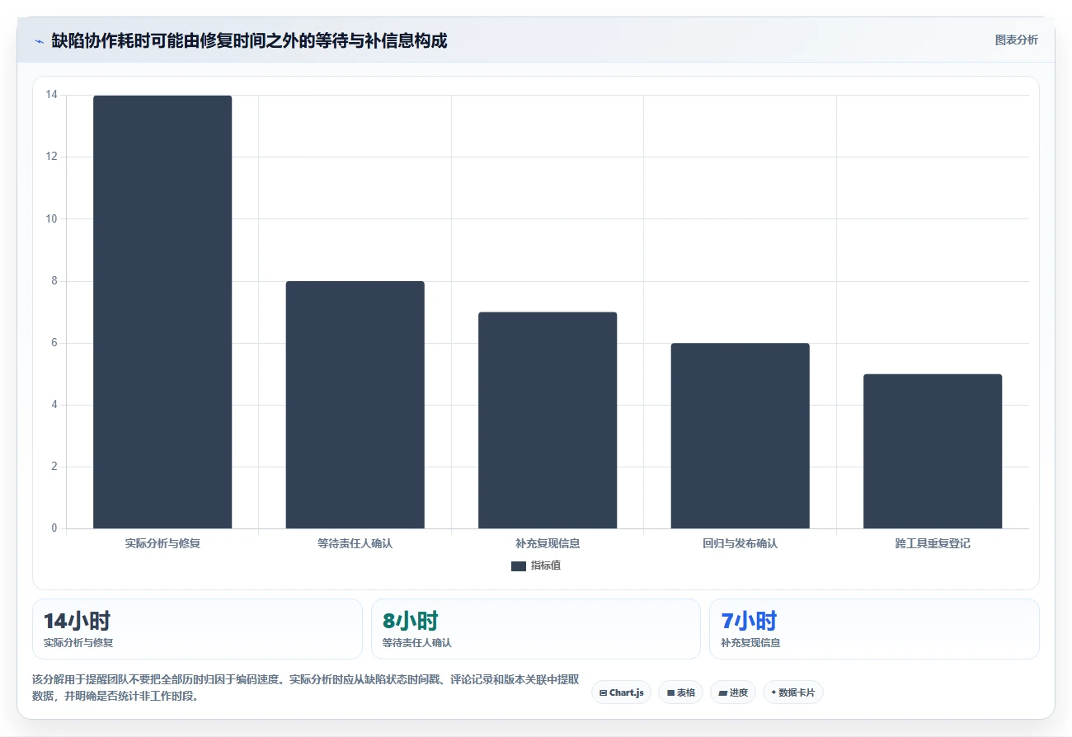
Task: Click the 补充复现信息 bar in chart
Action: tap(548, 420)
